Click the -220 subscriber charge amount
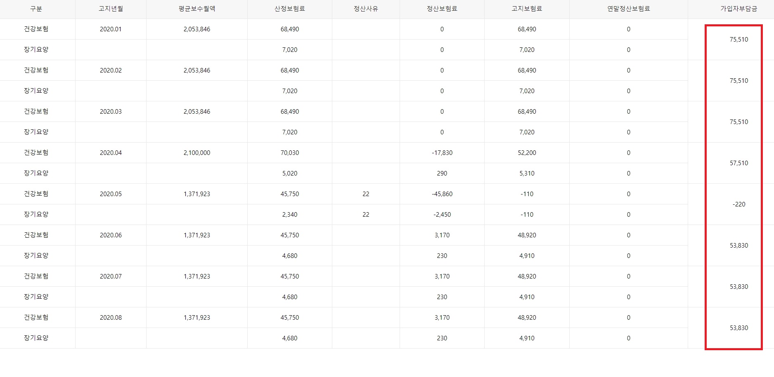The height and width of the screenshot is (377, 774). pos(738,204)
